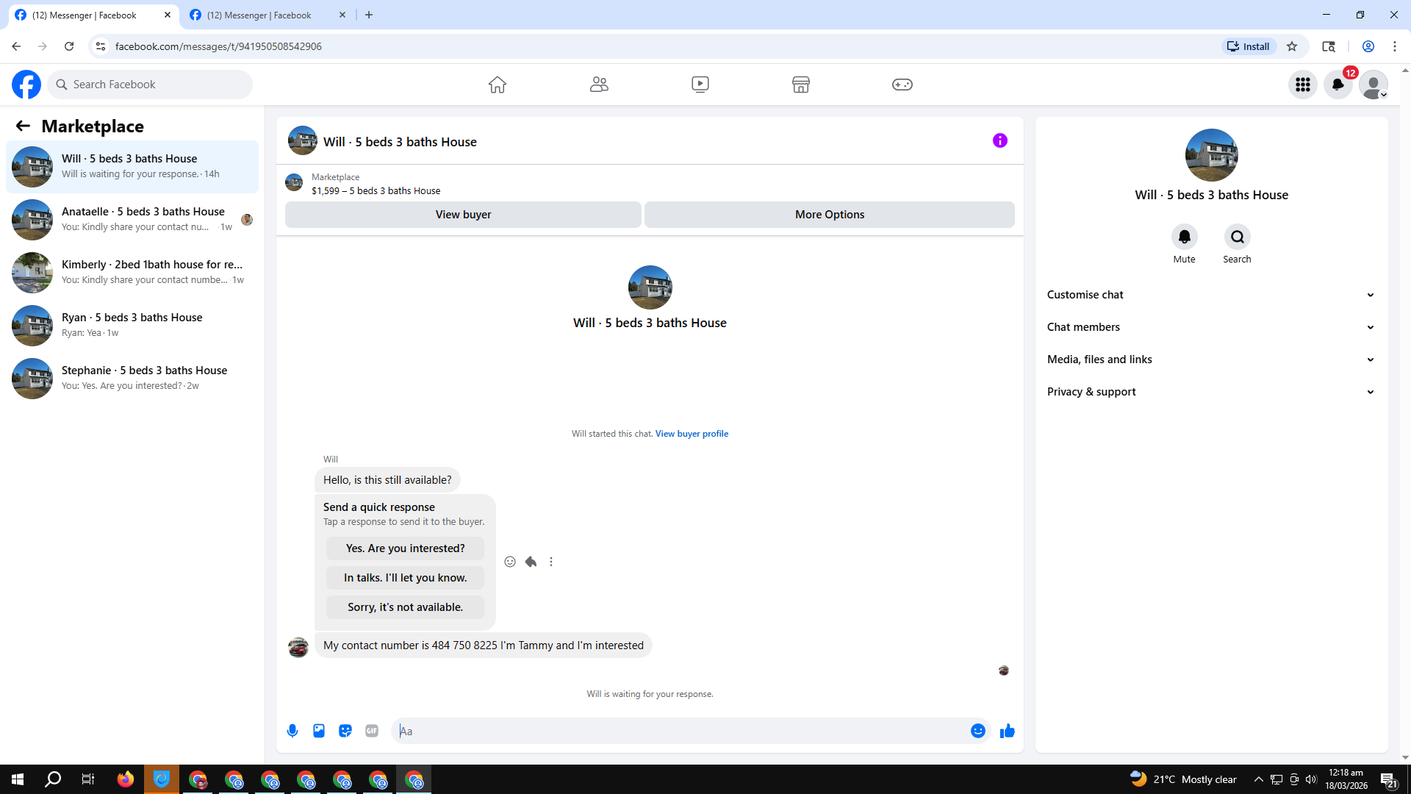Send 'In talks. I'll let you know.' response
Screen dimensions: 1411x794
[x=405, y=578]
